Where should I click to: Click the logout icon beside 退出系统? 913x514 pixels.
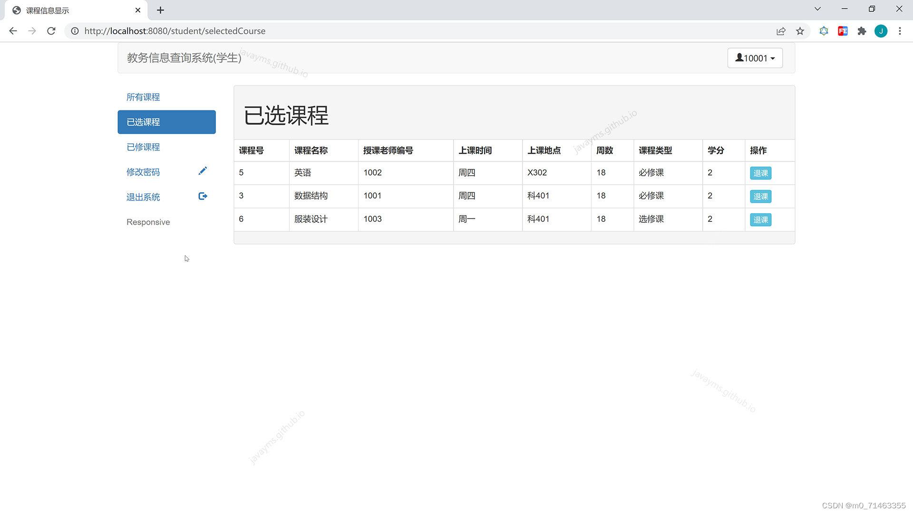pos(203,196)
